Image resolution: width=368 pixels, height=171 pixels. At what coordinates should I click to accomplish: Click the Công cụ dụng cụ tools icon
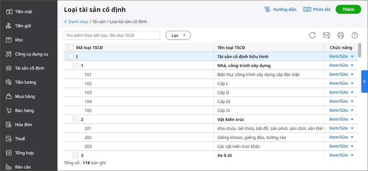pos(9,54)
